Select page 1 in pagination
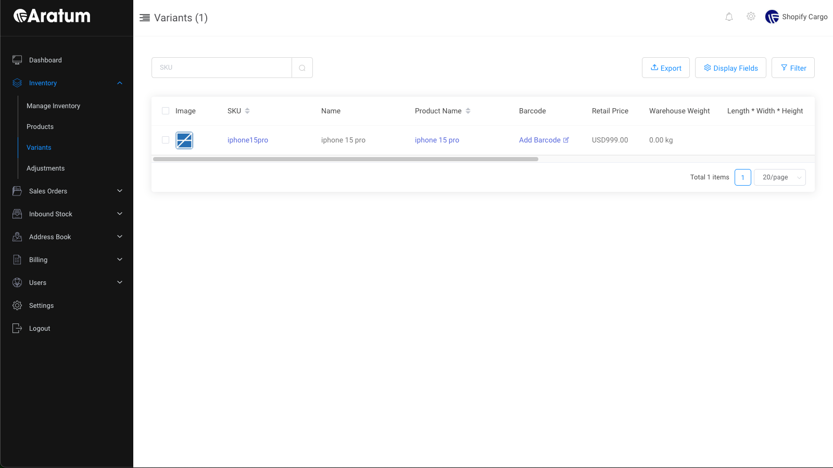Screen dimensions: 833x468 tap(743, 177)
